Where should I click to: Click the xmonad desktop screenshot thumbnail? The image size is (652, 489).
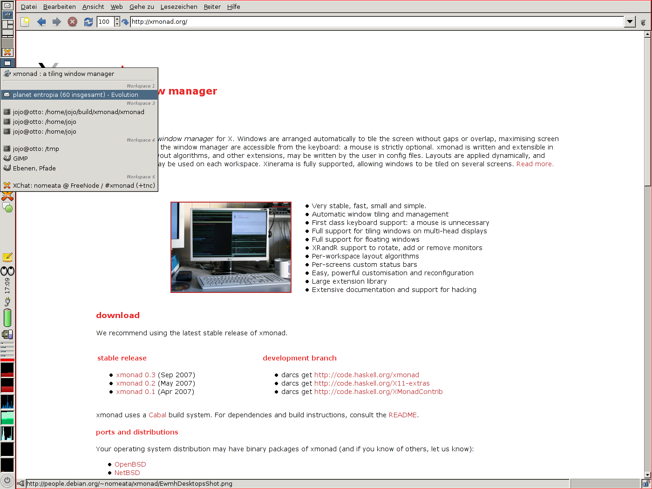pos(231,247)
